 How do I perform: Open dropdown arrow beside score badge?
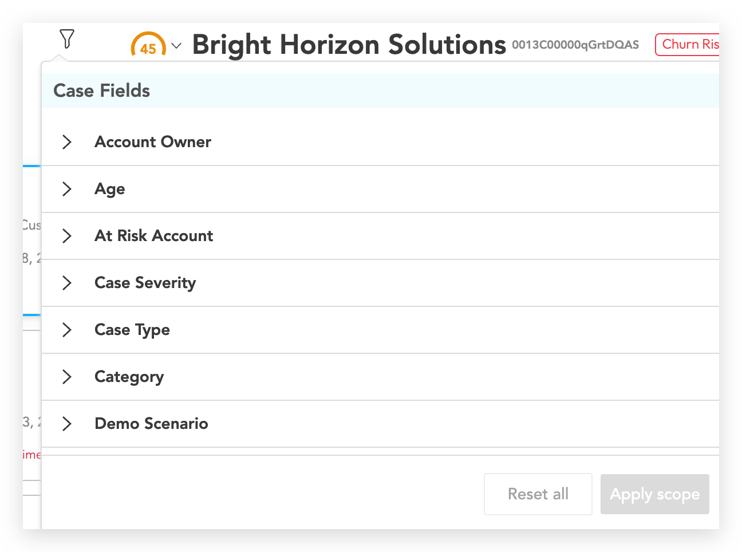tap(176, 45)
